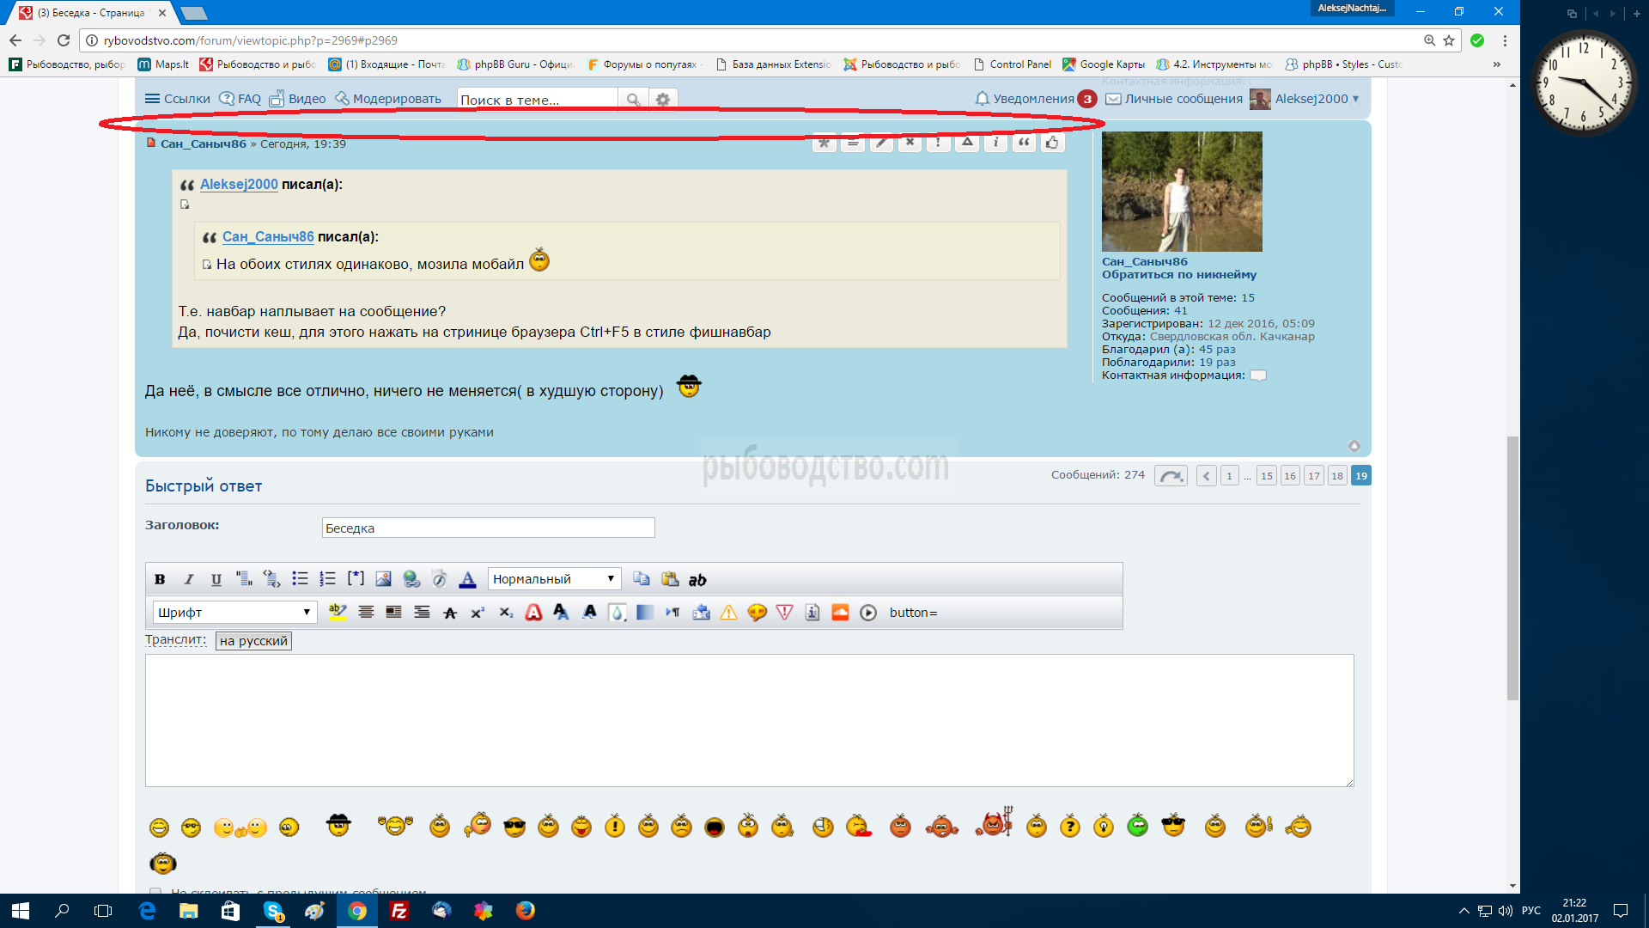Image resolution: width=1649 pixels, height=928 pixels.
Task: Insert the orange warning triangle BBCode
Action: coord(728,613)
